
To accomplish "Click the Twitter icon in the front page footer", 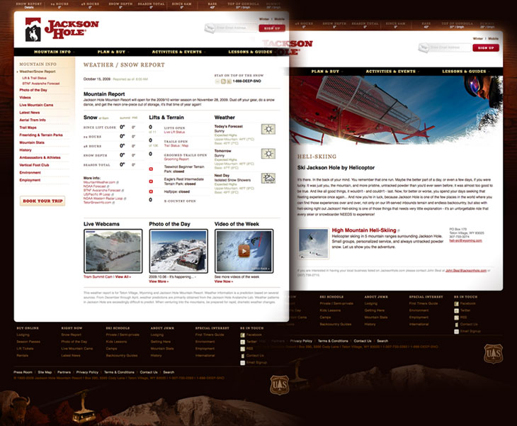I will click(x=243, y=342).
